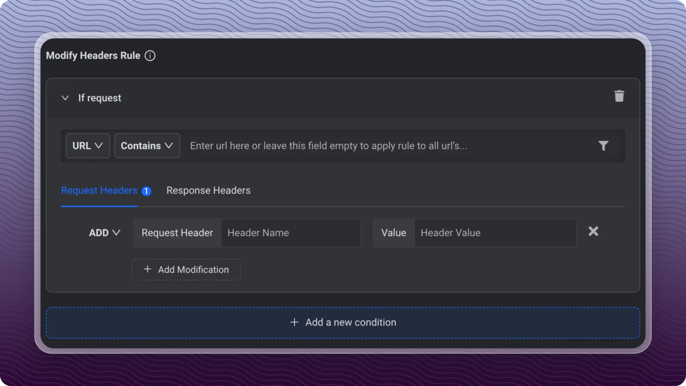Open URL filter options via funnel icon
The image size is (686, 386).
603,145
